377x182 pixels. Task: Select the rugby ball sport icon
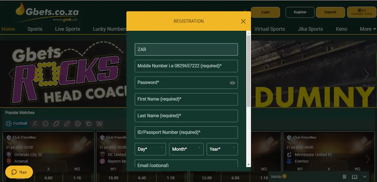click(x=56, y=124)
